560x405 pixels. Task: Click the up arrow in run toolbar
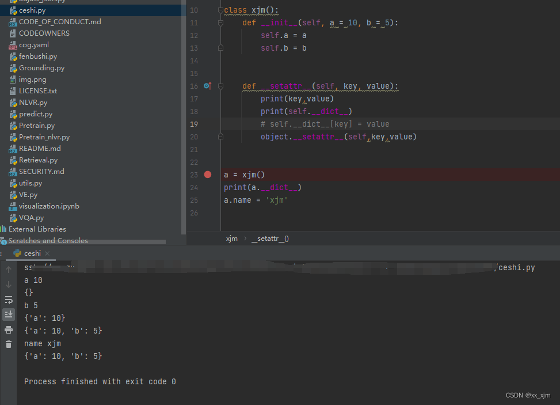(x=9, y=270)
